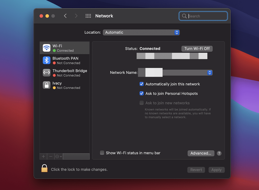The width and height of the screenshot is (259, 190).
Task: Enable Show Wi-Fi status in menu bar
Action: [102, 153]
